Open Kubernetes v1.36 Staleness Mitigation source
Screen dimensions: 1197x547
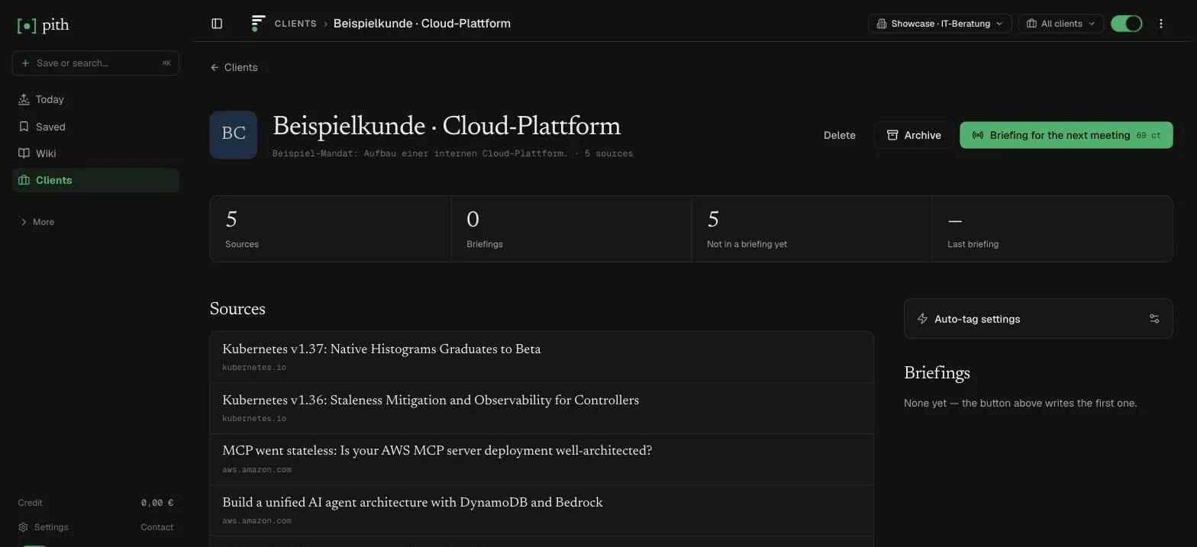point(541,408)
